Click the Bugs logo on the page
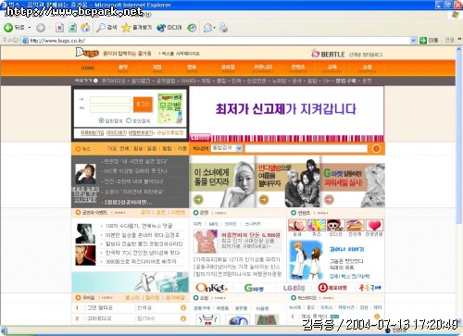 pyautogui.click(x=87, y=53)
